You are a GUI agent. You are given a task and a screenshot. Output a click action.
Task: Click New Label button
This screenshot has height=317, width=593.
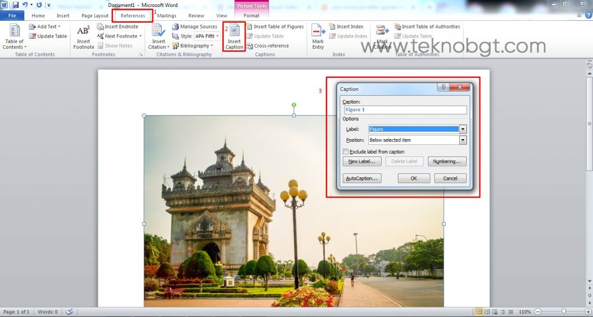tap(361, 162)
